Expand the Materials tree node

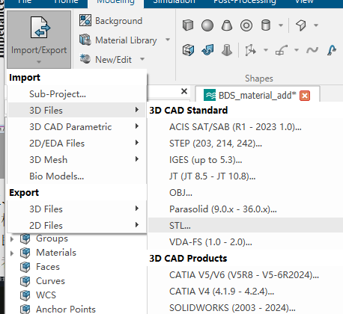coord(12,253)
